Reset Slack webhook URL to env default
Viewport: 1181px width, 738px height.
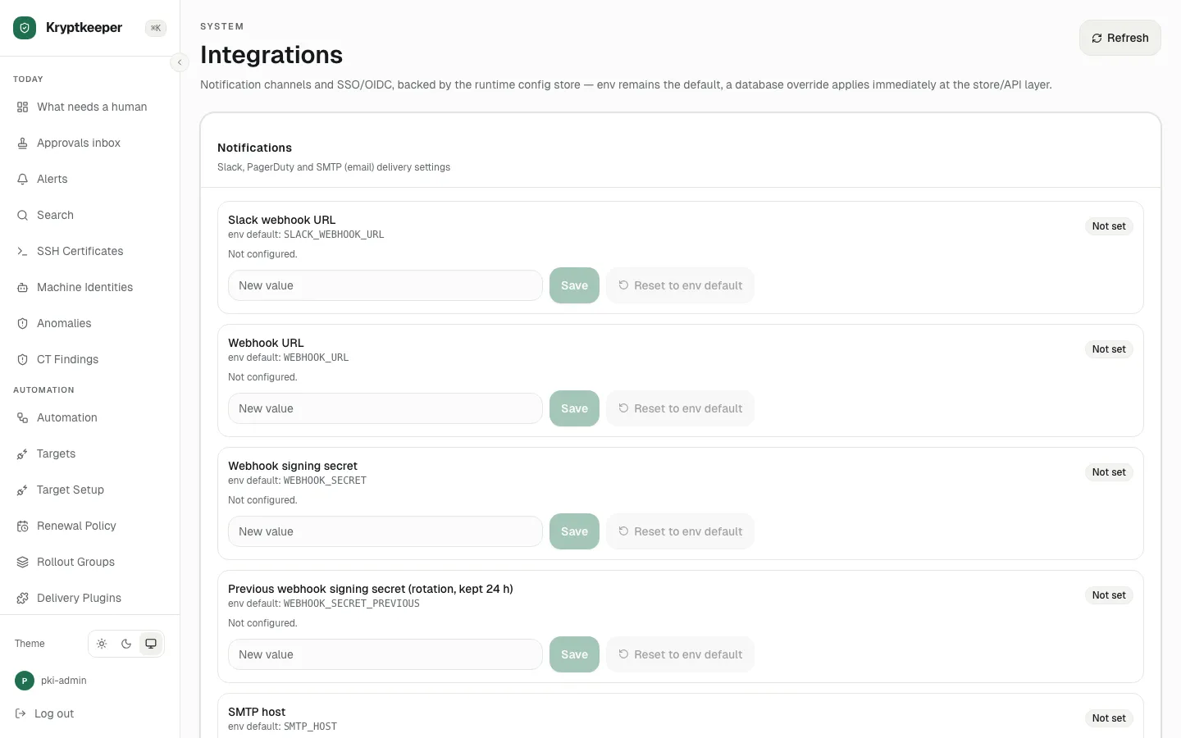point(680,285)
